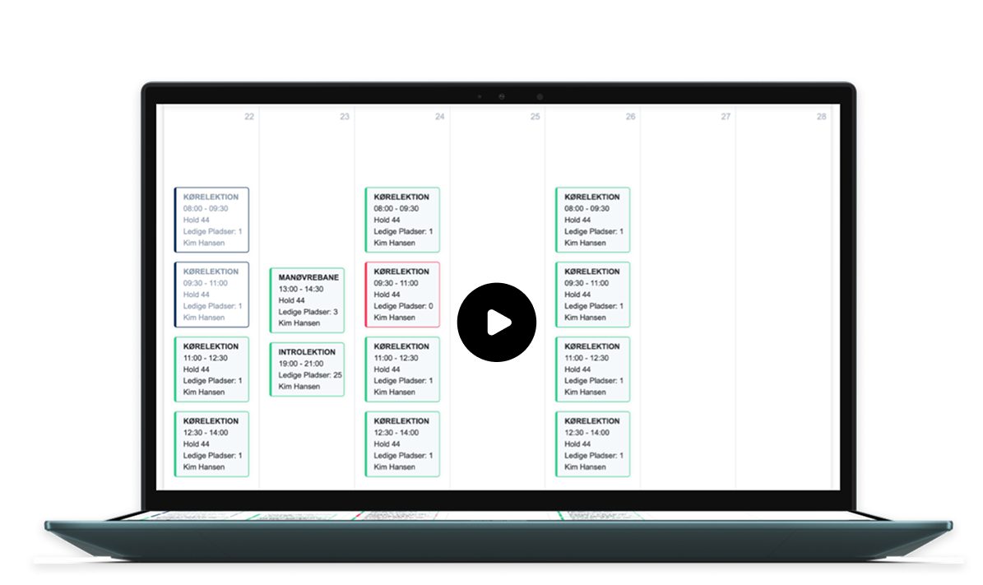Click the day 27 date number
This screenshot has height=585, width=983.
[x=726, y=117]
